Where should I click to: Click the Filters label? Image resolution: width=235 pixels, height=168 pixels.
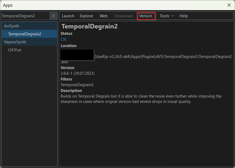(66, 79)
